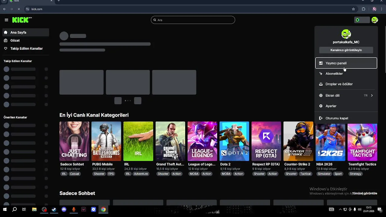Select Abonelikler menu item
This screenshot has height=217, width=386.
(x=346, y=74)
